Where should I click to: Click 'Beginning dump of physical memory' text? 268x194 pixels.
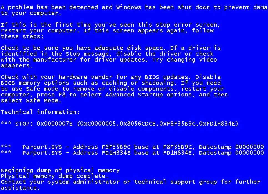pos(60,170)
